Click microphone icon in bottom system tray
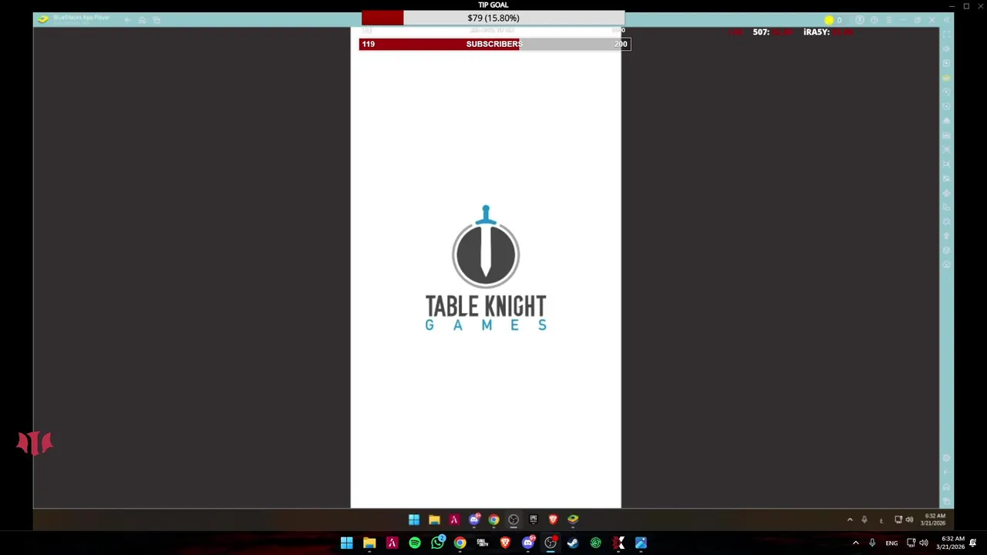This screenshot has height=555, width=987. coord(872,543)
